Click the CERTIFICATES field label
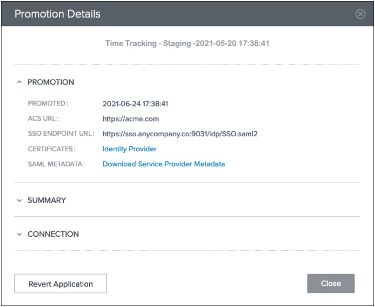This screenshot has height=307, width=375. coord(51,149)
